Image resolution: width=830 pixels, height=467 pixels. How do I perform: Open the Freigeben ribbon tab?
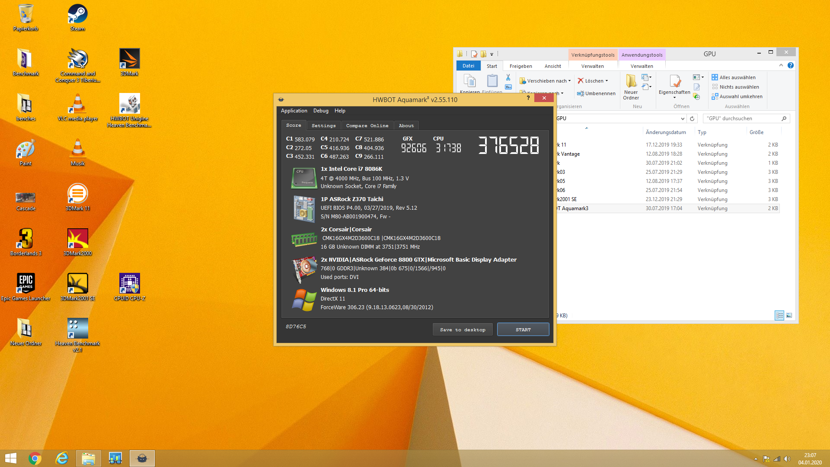coord(521,66)
